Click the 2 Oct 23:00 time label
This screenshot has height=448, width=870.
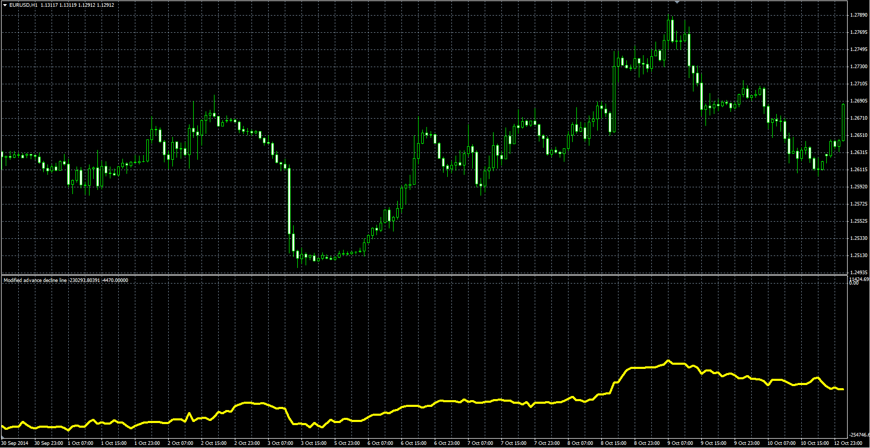(x=247, y=443)
